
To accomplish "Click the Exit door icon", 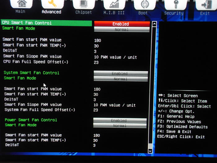I will (x=206, y=5).
